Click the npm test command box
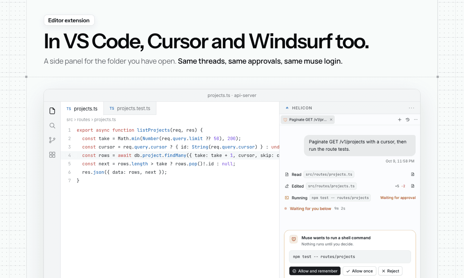Image resolution: width=464 pixels, height=278 pixels. tap(350, 257)
